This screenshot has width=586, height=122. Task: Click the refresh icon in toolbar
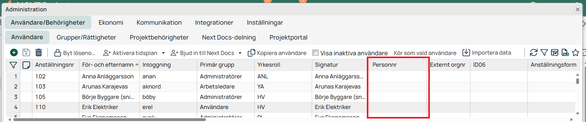click(x=534, y=52)
